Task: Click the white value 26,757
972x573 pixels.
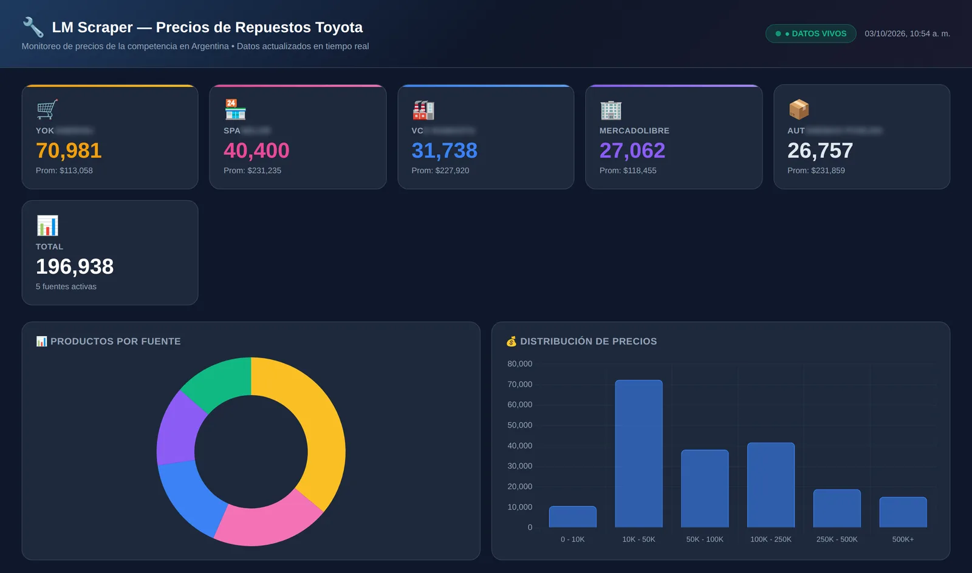Action: 820,151
